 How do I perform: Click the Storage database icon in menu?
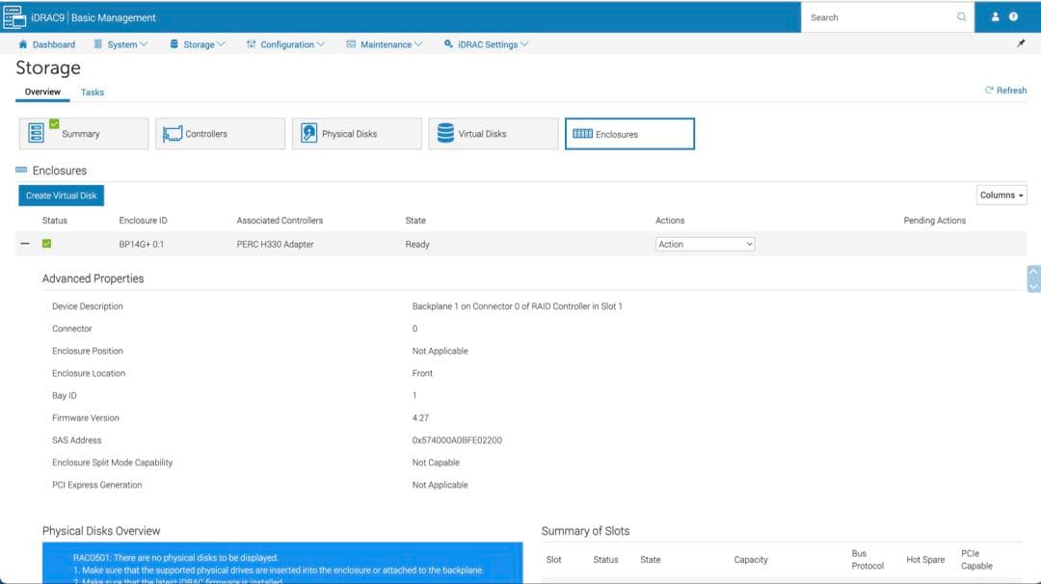(173, 44)
